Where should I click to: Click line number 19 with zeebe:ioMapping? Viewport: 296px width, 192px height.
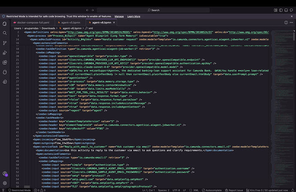point(17,53)
